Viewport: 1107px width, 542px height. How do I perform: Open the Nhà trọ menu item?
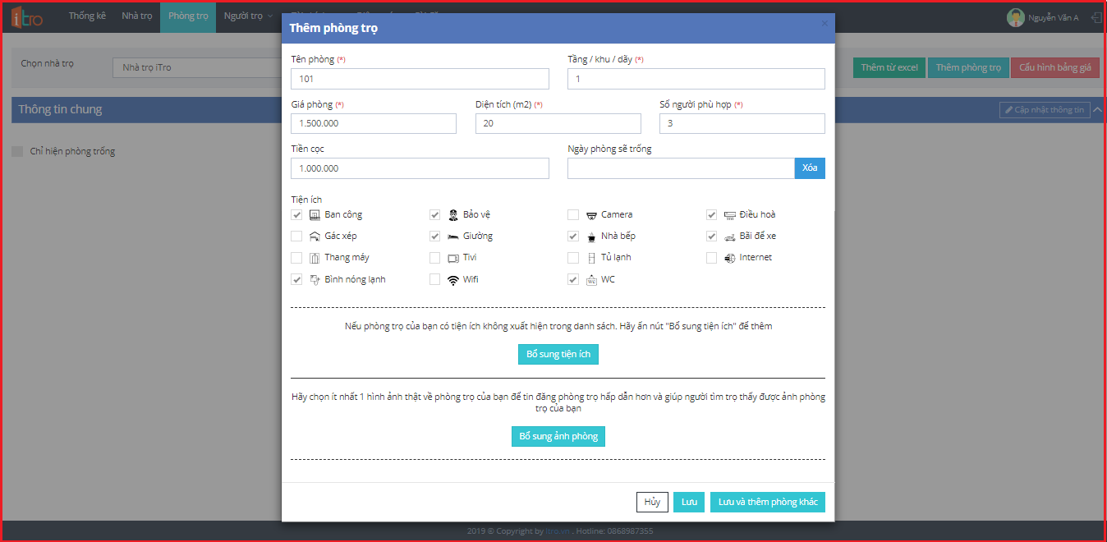(x=136, y=16)
